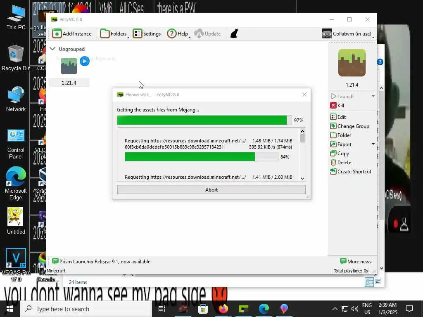Click the clock showing 2:39 AM

387,309
